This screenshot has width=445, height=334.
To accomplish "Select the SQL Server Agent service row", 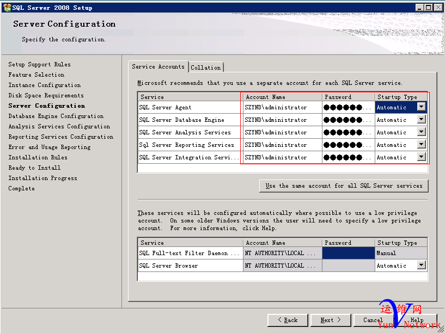I will point(190,108).
